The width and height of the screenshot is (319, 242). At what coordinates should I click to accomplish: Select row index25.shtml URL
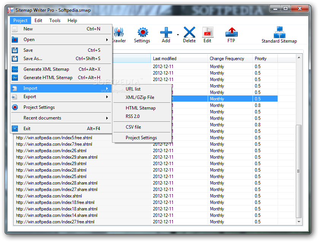51,177
